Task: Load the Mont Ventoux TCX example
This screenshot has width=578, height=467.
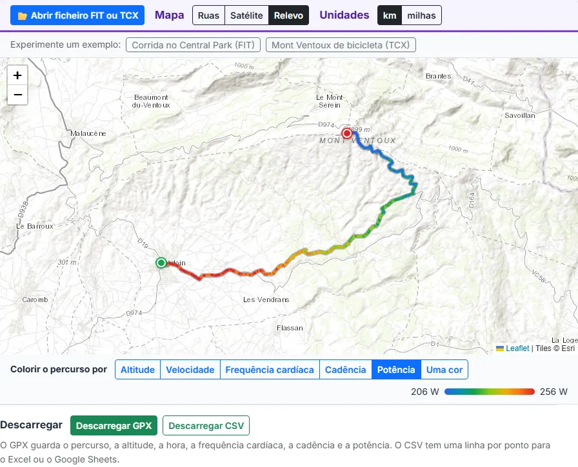Action: pyautogui.click(x=341, y=45)
